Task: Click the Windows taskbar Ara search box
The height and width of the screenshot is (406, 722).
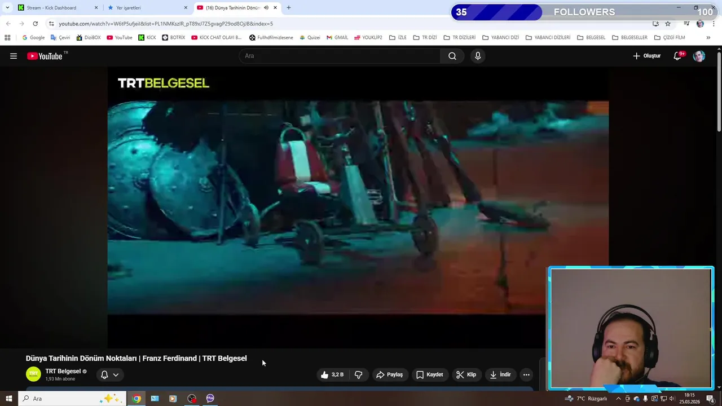Action: coord(72,399)
